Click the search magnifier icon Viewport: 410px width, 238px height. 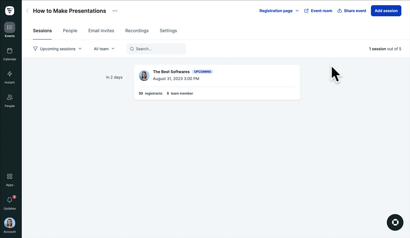point(132,49)
